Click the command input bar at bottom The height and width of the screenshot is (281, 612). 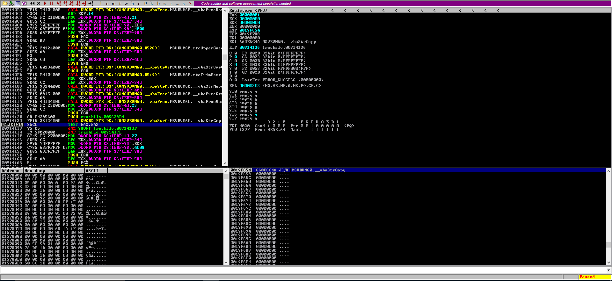coord(303,270)
